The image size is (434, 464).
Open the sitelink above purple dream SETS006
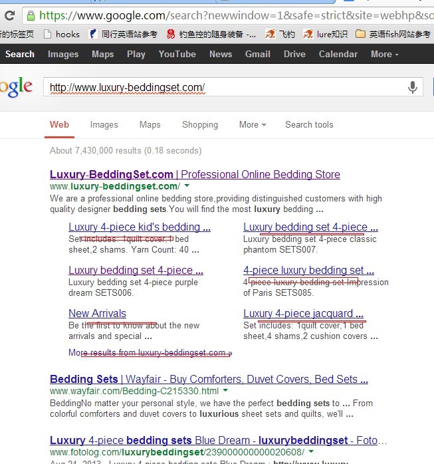point(136,270)
